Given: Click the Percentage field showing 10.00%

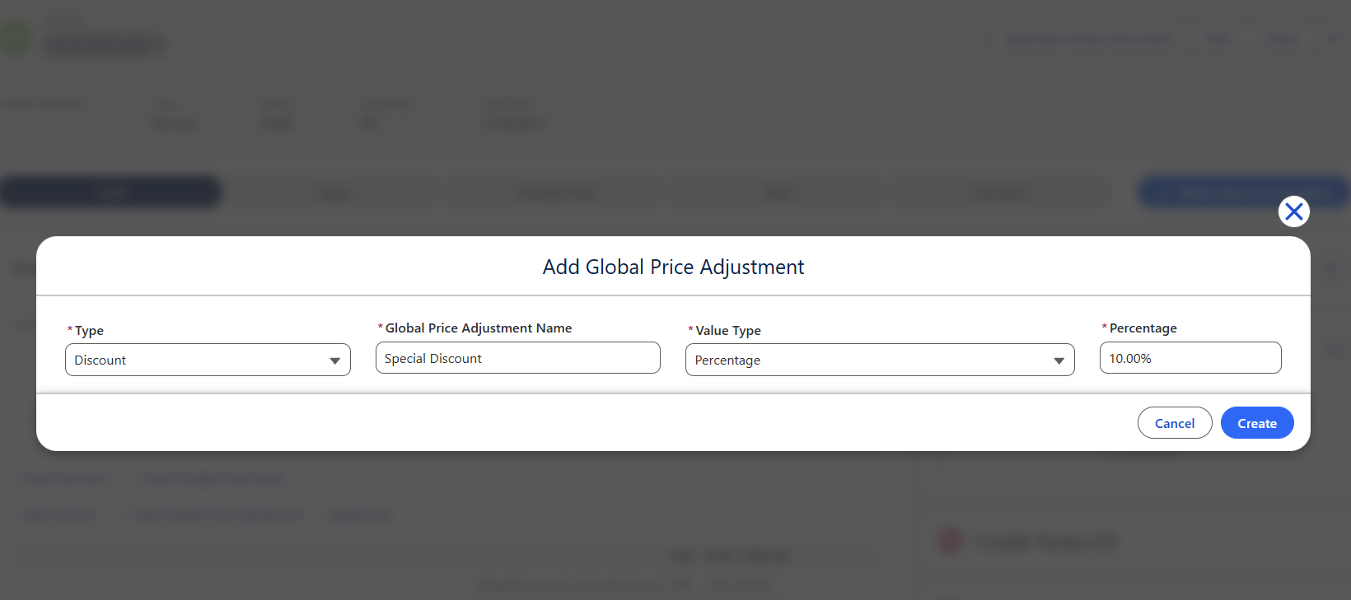Looking at the screenshot, I should pyautogui.click(x=1190, y=358).
